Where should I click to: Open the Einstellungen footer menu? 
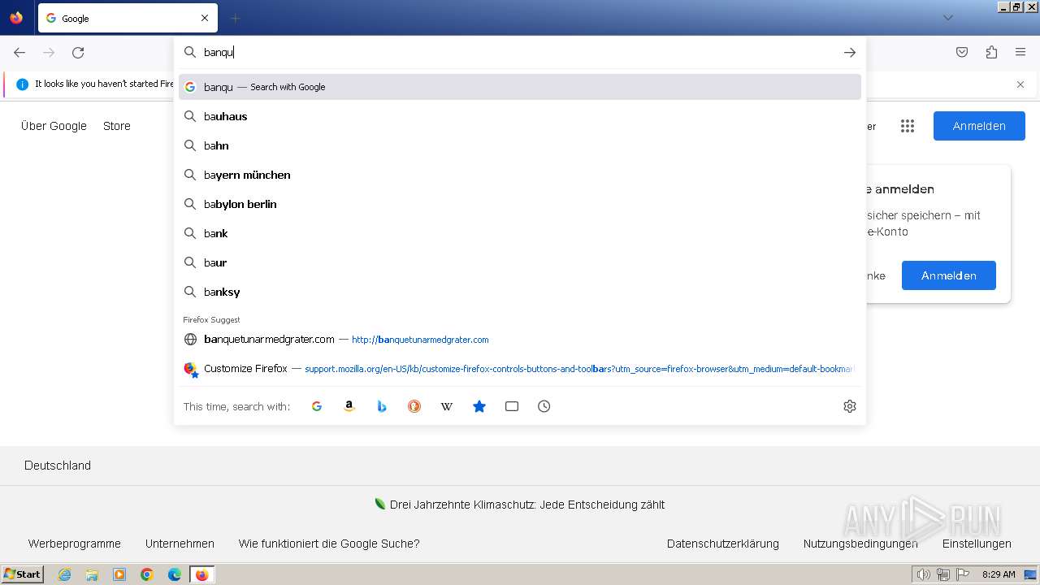pyautogui.click(x=977, y=544)
